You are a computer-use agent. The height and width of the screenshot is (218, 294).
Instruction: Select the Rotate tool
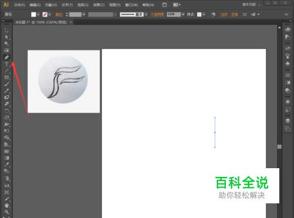[6, 111]
